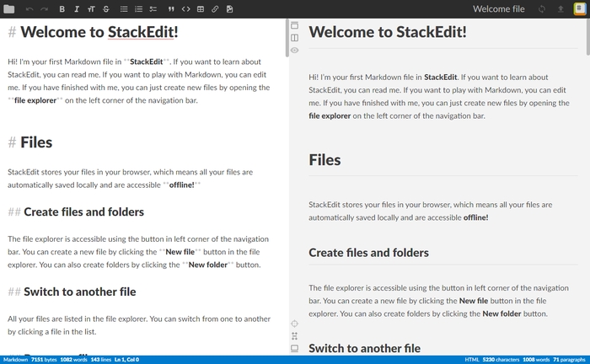Viewport: 590px width, 364px height.
Task: Click editor heading 'Welcome to StackEdit!'
Action: tap(99, 32)
